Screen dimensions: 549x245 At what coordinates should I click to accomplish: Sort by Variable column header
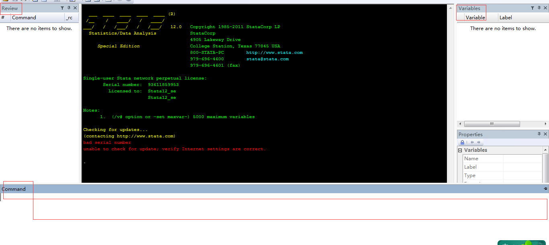click(481, 18)
